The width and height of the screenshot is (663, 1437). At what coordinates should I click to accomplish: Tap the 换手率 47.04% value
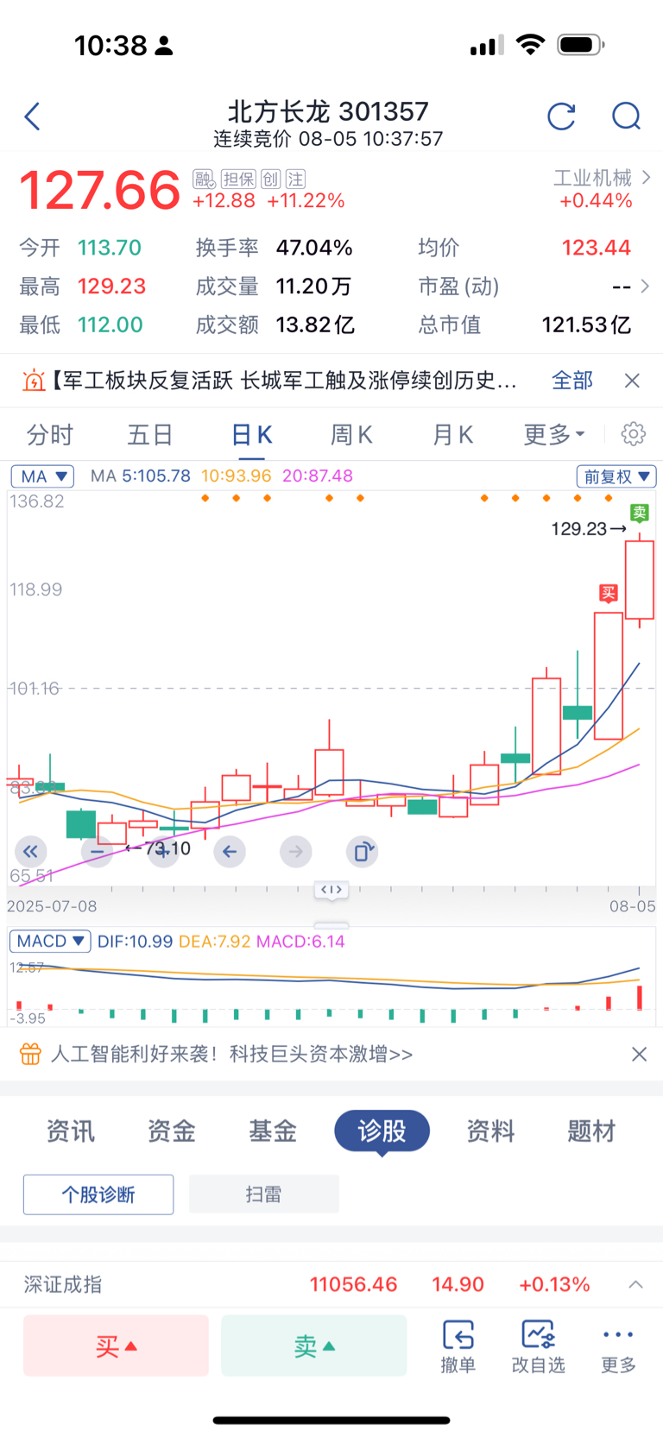click(x=314, y=248)
